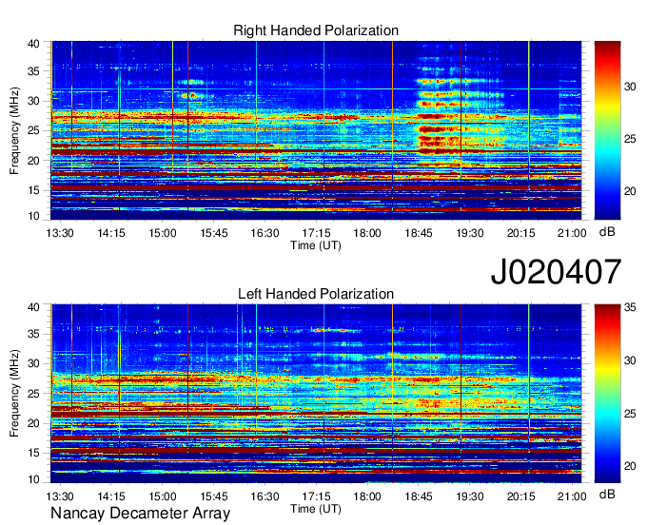Screen dimensions: 647x525
Task: Click the 15 MHz tick of Left Handed plot
Action: coord(33,454)
